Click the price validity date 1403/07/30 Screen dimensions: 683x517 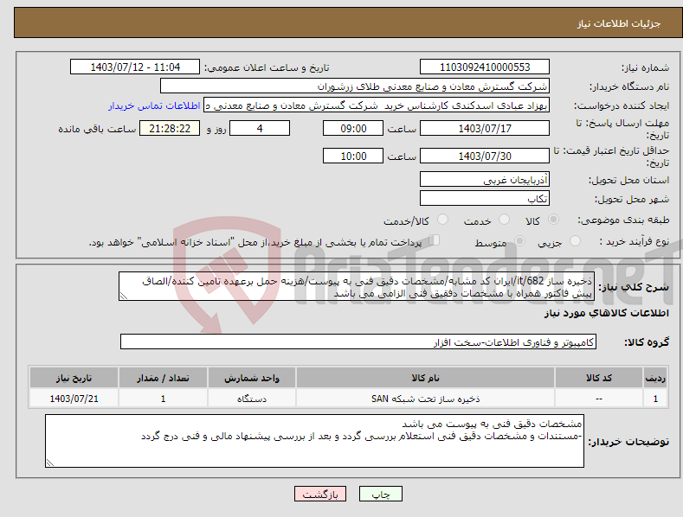pos(485,156)
